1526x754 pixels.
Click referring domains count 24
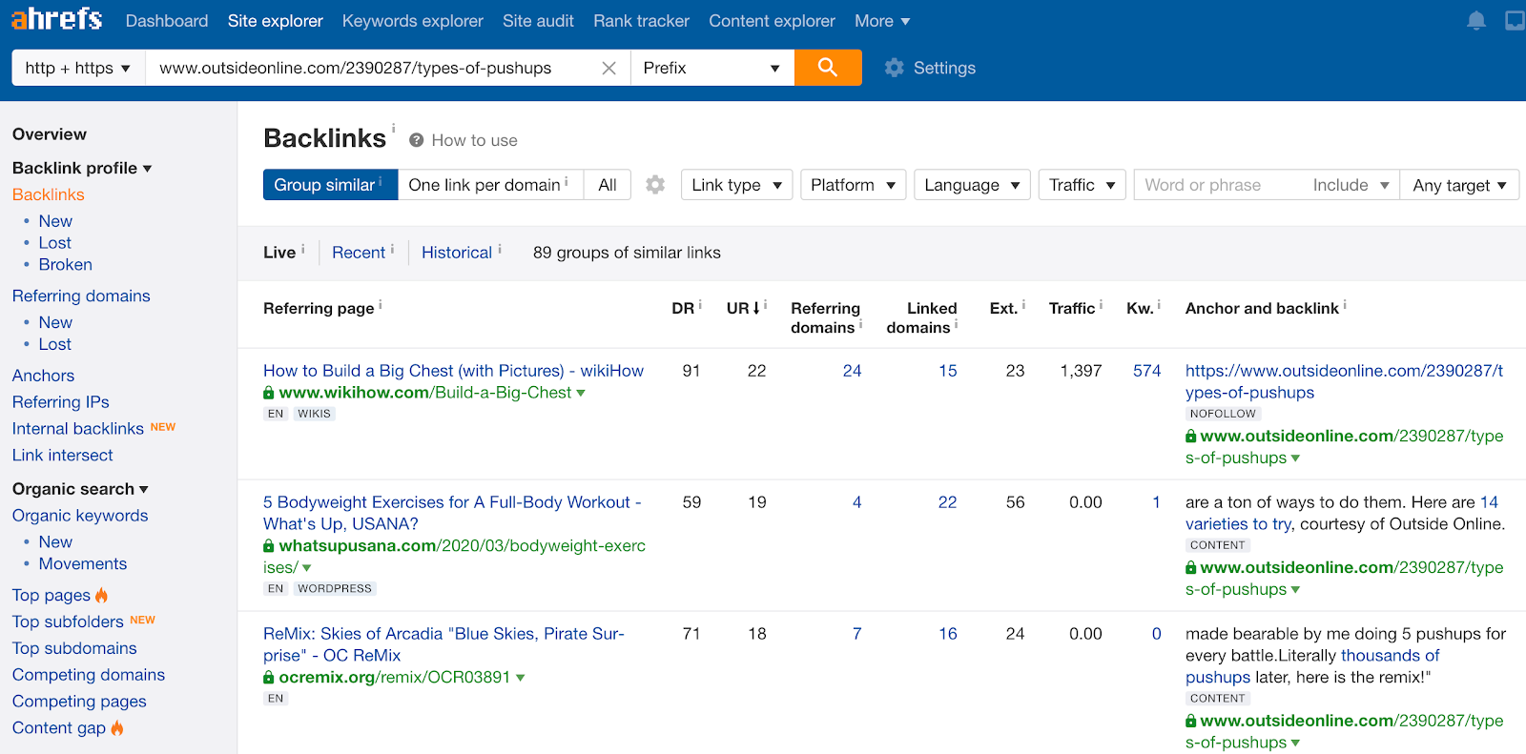(852, 371)
